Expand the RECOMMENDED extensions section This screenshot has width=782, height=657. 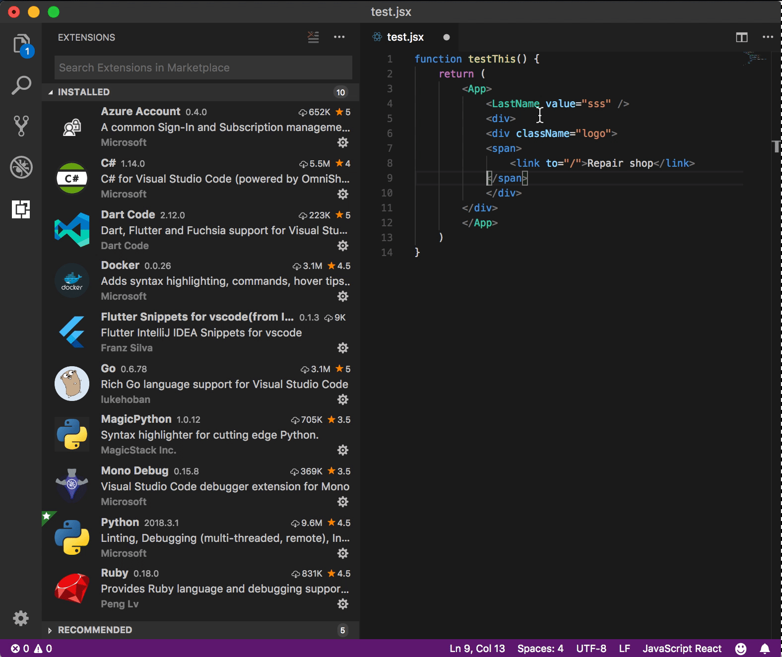pyautogui.click(x=200, y=630)
